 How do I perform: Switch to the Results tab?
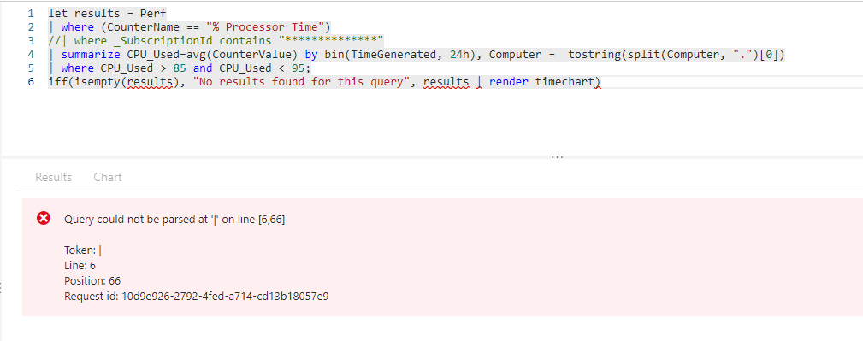click(53, 177)
